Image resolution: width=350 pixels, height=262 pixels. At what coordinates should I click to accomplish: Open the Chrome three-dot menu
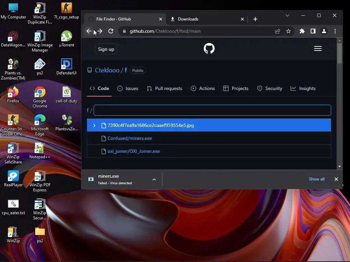point(335,31)
